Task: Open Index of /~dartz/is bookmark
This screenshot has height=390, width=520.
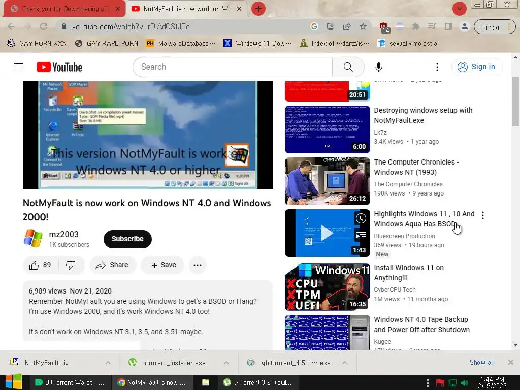Action: (335, 44)
